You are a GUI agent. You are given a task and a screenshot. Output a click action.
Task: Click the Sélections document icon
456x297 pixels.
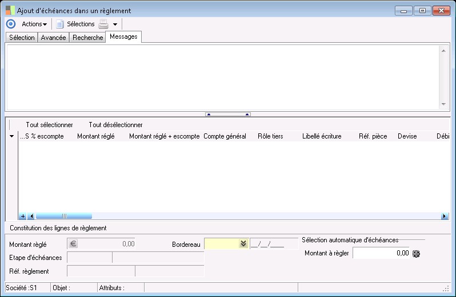[x=59, y=24]
